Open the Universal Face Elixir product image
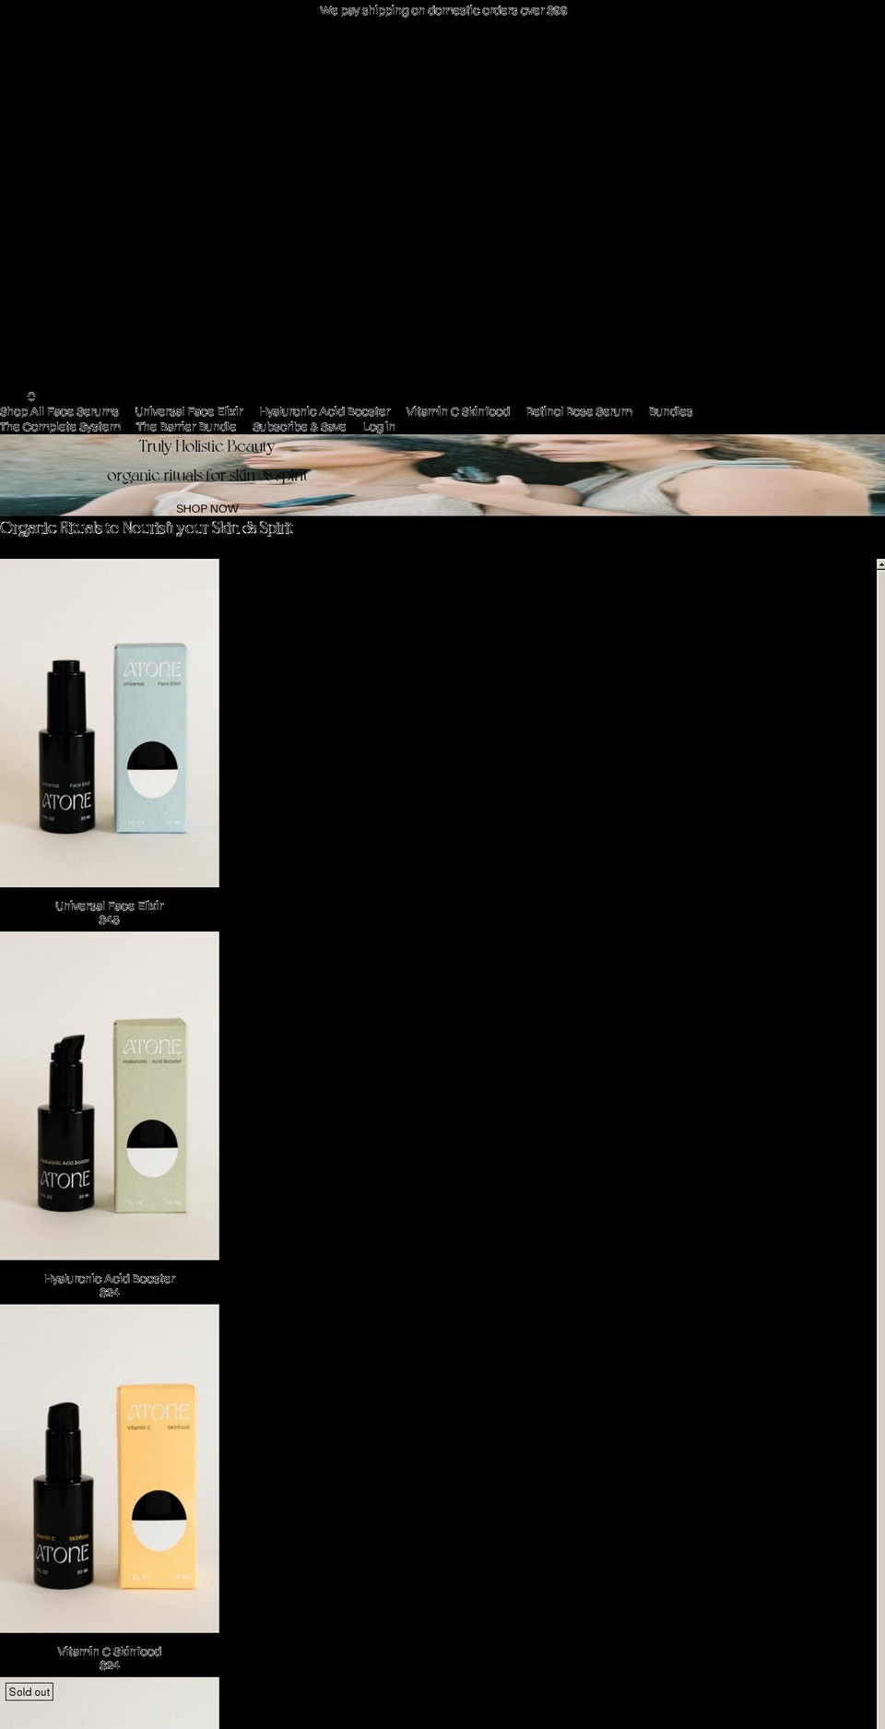This screenshot has height=1729, width=885. (110, 723)
